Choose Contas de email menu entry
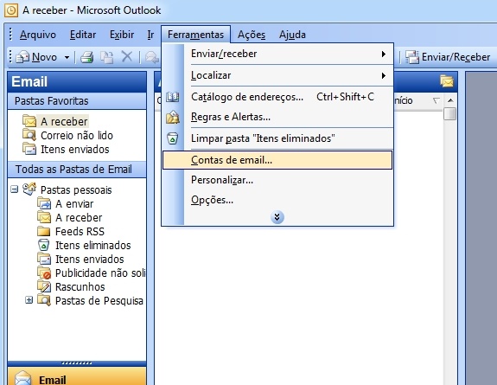The width and height of the screenshot is (497, 385). coord(277,160)
